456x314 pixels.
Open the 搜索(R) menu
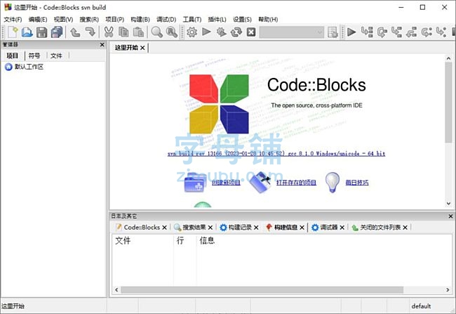(x=89, y=20)
